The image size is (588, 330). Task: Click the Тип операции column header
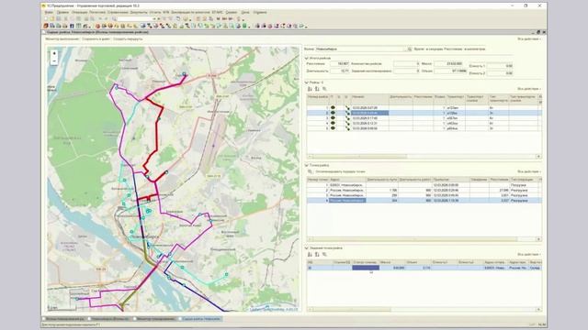(x=525, y=180)
